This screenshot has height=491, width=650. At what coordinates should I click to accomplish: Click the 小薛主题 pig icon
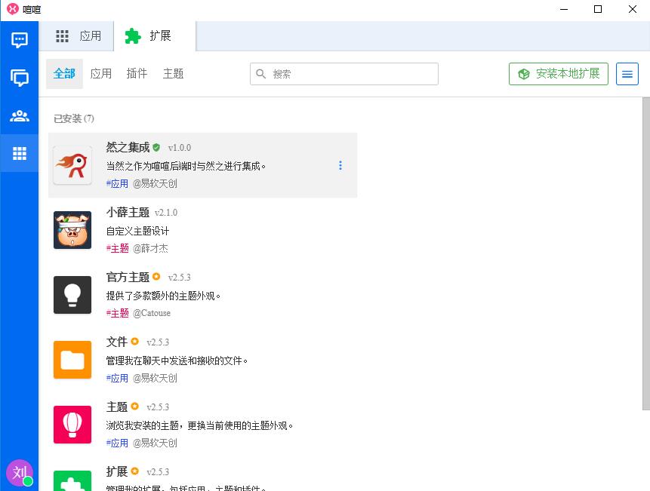(72, 230)
